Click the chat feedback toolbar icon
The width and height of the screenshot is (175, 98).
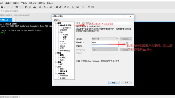[93, 7]
